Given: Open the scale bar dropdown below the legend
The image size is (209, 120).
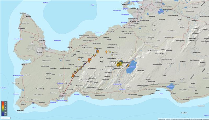Looking at the screenshot, I should 5,118.
